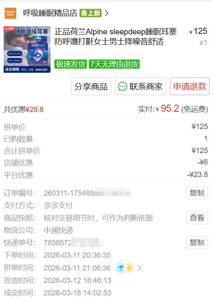Screen dimensions: 213x302
Task: Click the green chat bubble icon
Action: click(123, 86)
